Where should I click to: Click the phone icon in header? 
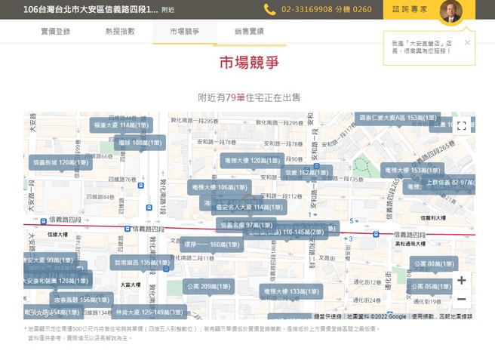coord(269,10)
